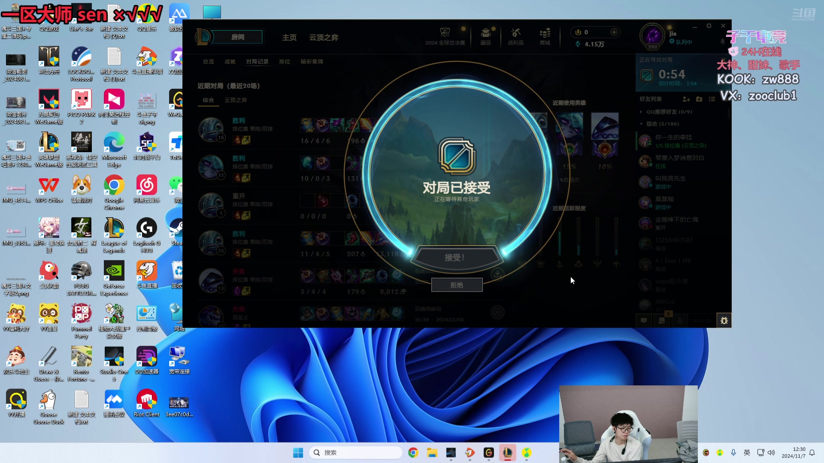Open the jia profile avatar in the client

click(652, 36)
